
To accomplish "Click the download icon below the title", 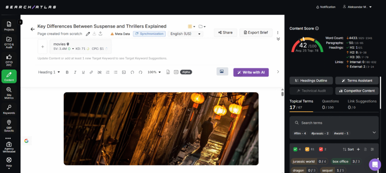I will [94, 34].
